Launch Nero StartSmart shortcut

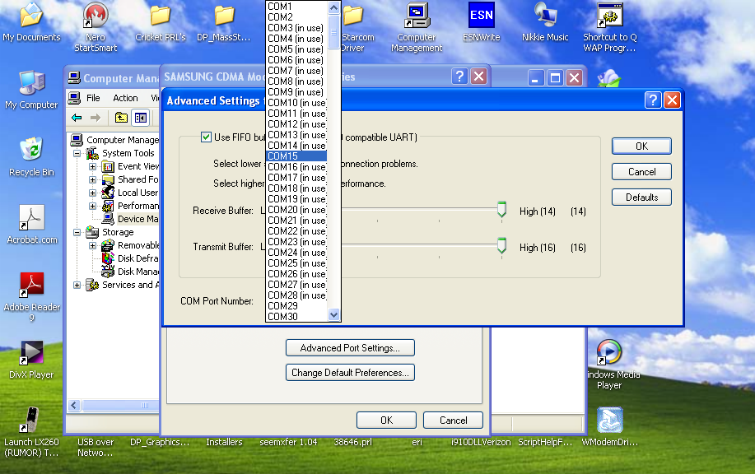coord(96,26)
